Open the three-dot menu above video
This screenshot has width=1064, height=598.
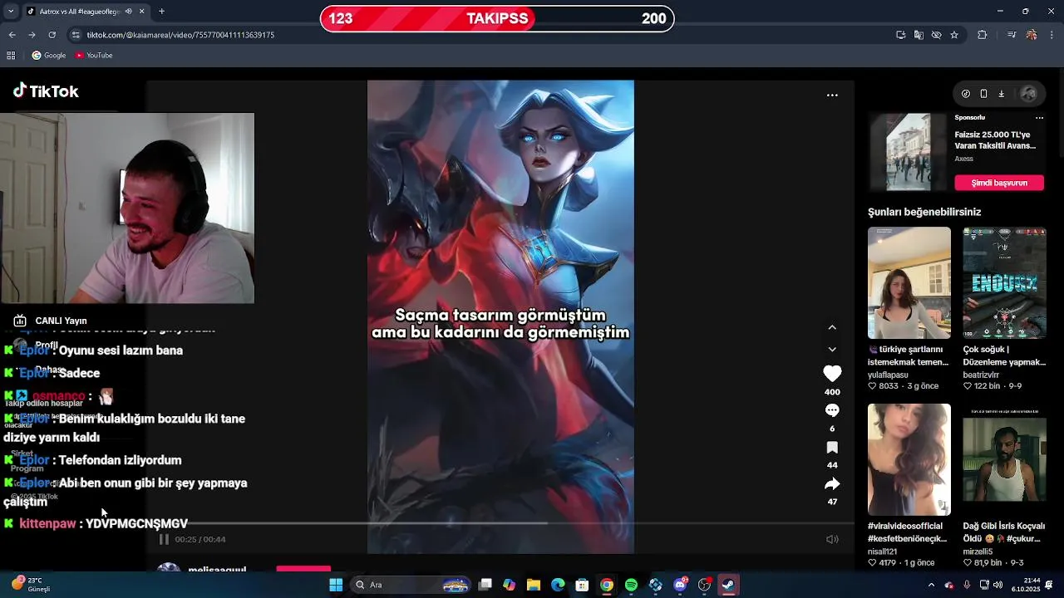pyautogui.click(x=832, y=95)
